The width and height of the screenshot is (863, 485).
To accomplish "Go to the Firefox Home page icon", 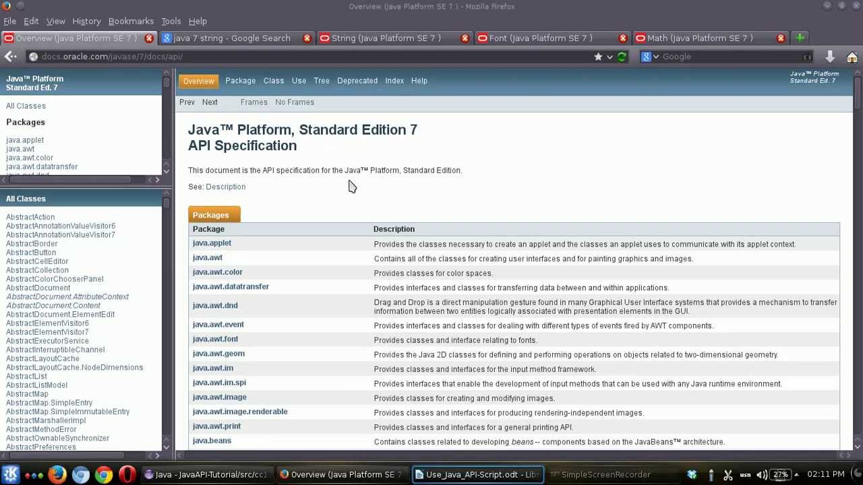I will click(852, 57).
